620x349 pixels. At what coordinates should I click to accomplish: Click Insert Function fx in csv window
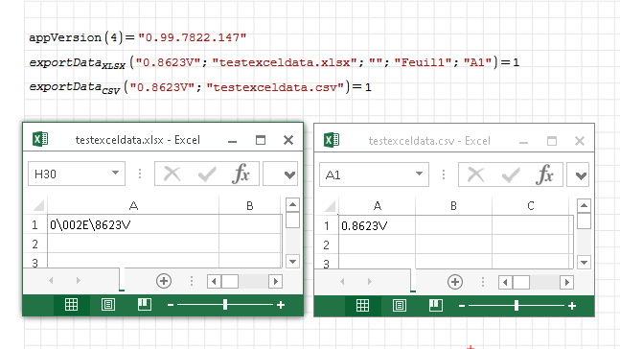point(545,174)
